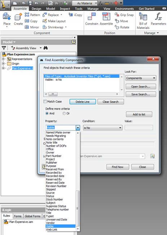Enable the Match Case checkbox
167x235 pixels.
(45, 101)
